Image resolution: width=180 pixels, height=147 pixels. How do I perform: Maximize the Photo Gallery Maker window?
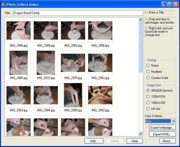pos(170,4)
